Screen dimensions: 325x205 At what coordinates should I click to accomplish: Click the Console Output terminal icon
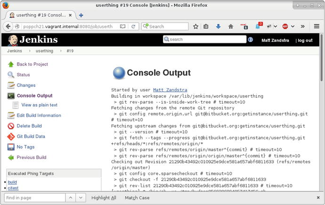tap(11, 96)
